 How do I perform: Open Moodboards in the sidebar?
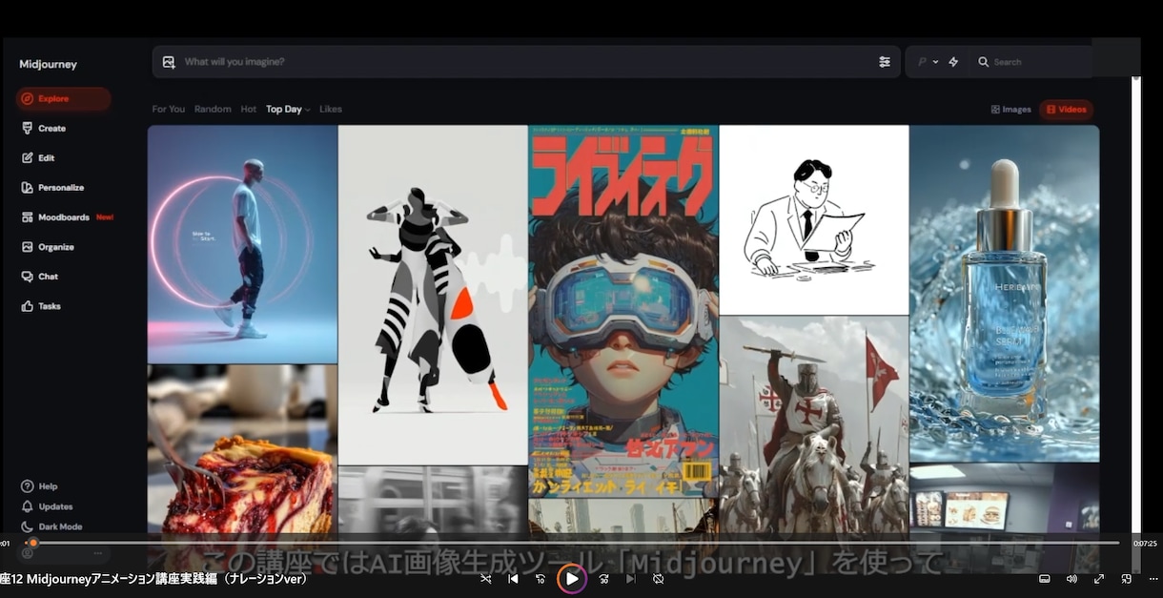click(x=67, y=217)
